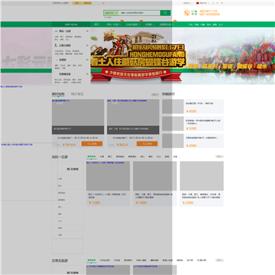Click the mountain icon beside 纯玩一日游 in sidebar
The width and height of the screenshot is (275, 275).
coord(56,31)
